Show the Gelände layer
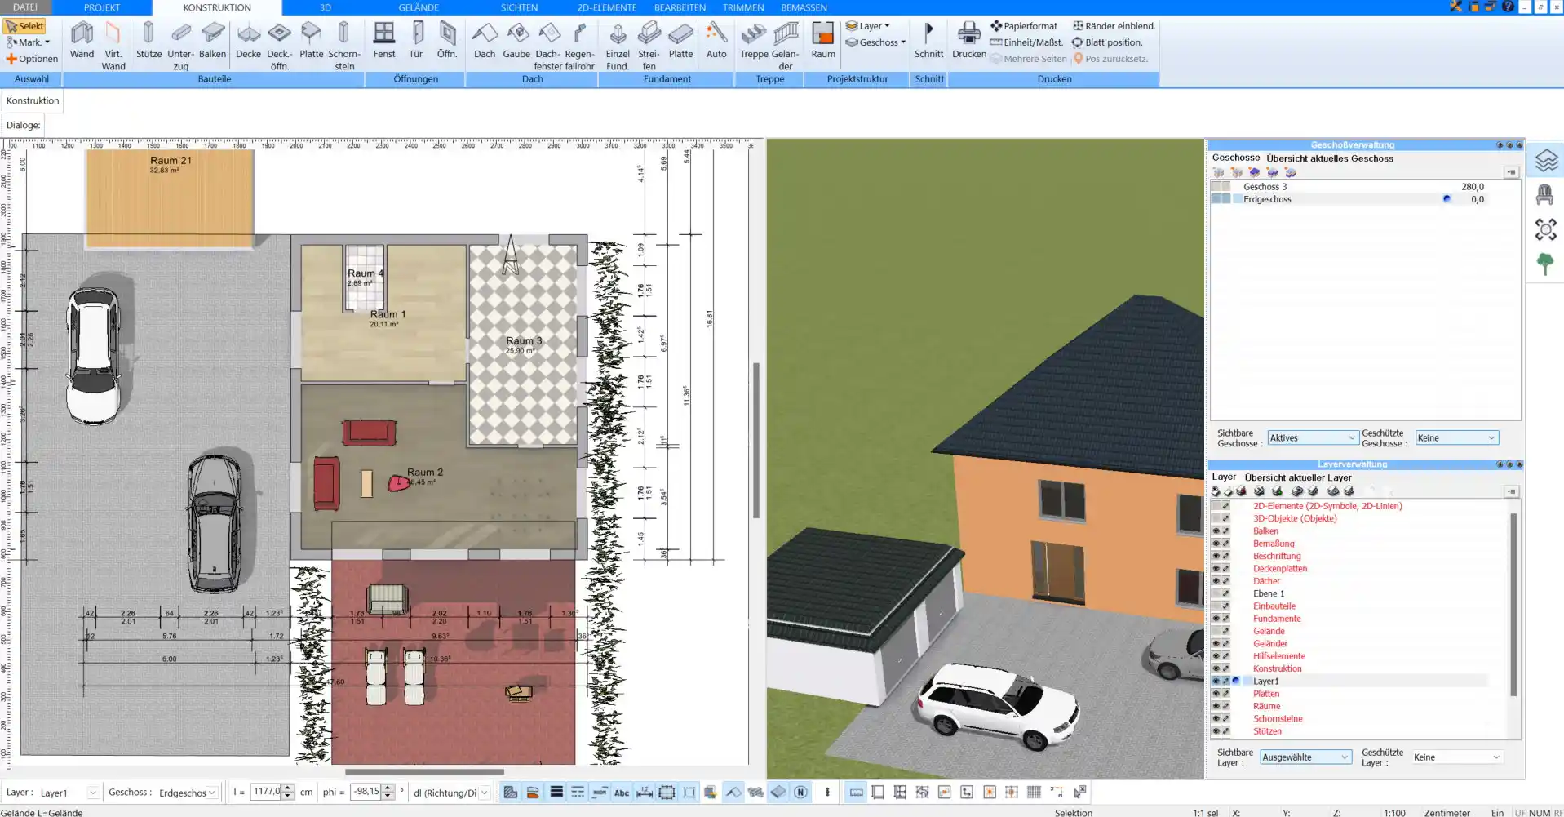This screenshot has width=1564, height=817. [x=1216, y=631]
